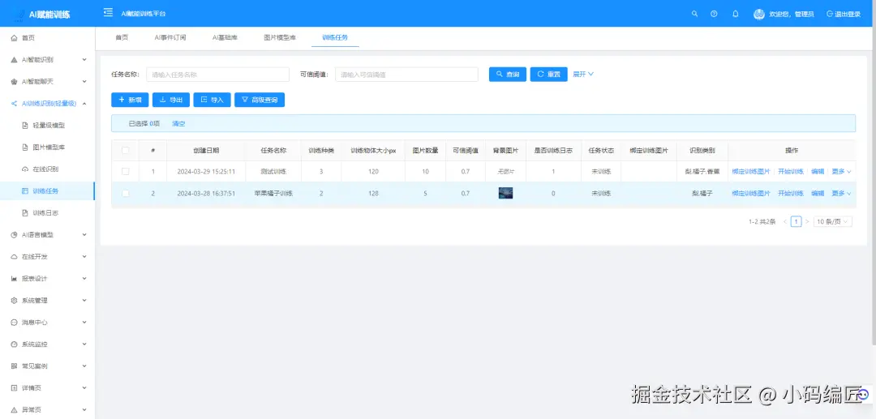Open background image thumbnail in 苹果橘子训练 row

tap(505, 194)
